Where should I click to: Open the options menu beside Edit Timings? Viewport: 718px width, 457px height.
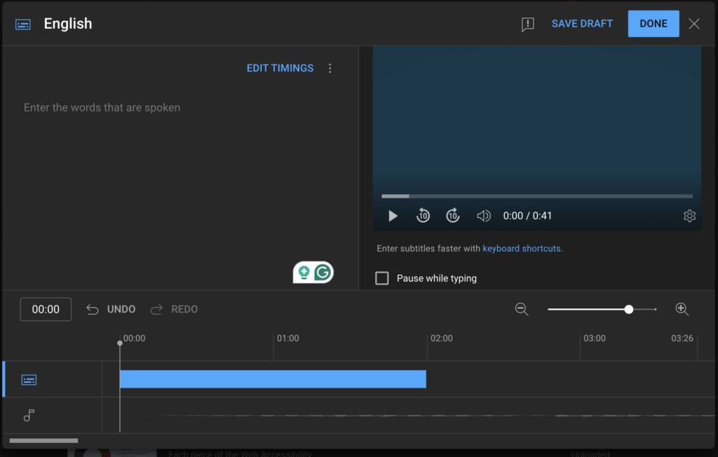tap(330, 68)
